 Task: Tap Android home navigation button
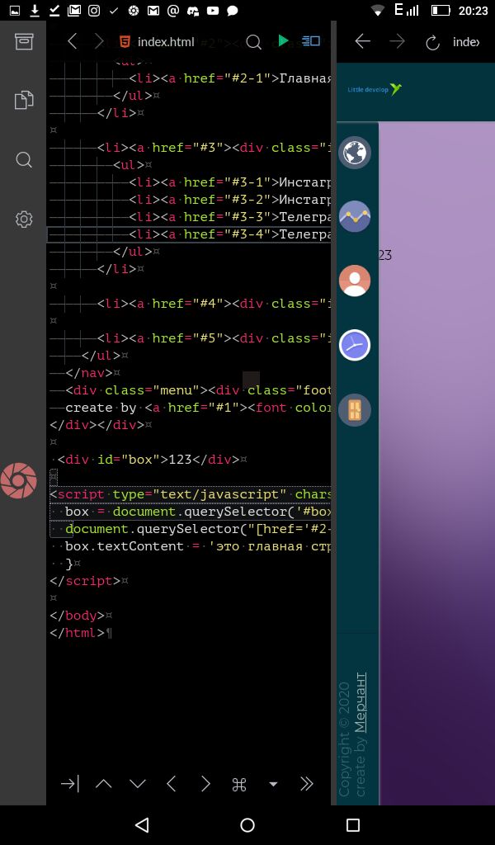(247, 824)
